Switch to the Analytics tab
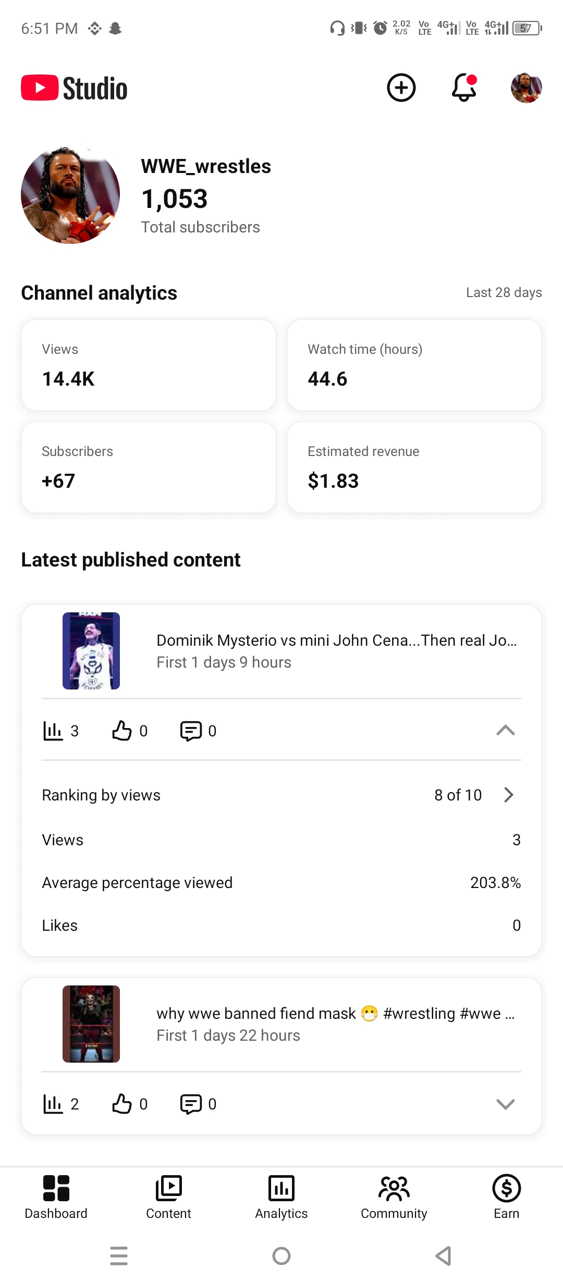The height and width of the screenshot is (1282, 563). click(x=281, y=1197)
